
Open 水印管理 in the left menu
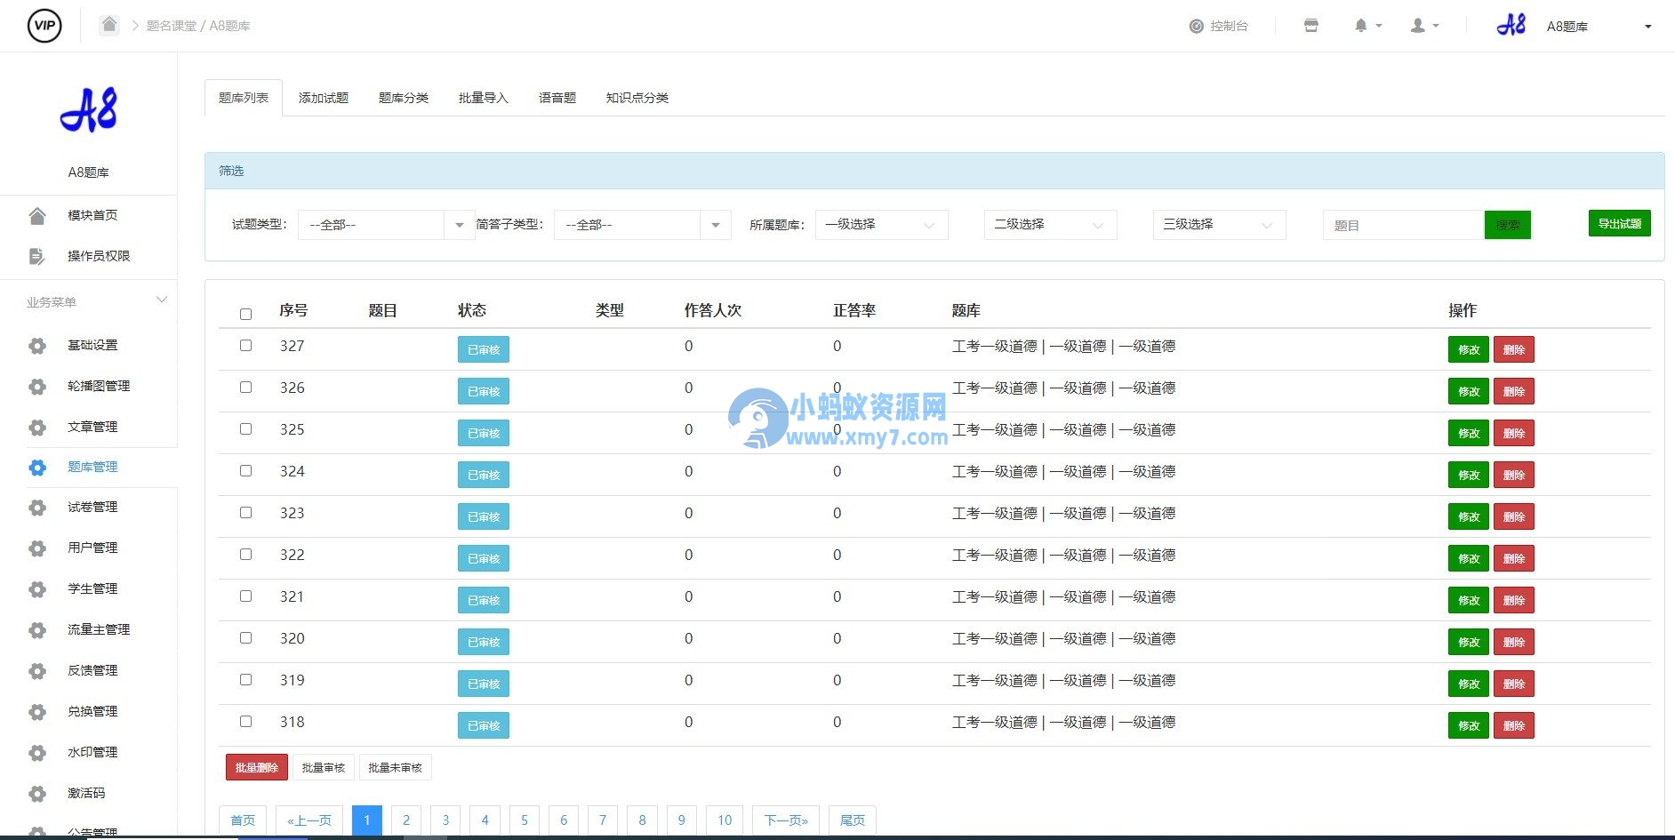91,752
